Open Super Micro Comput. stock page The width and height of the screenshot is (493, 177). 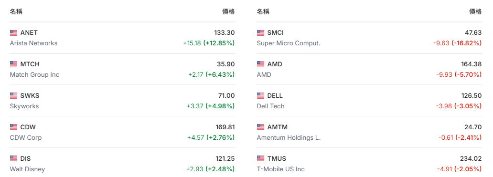289,43
